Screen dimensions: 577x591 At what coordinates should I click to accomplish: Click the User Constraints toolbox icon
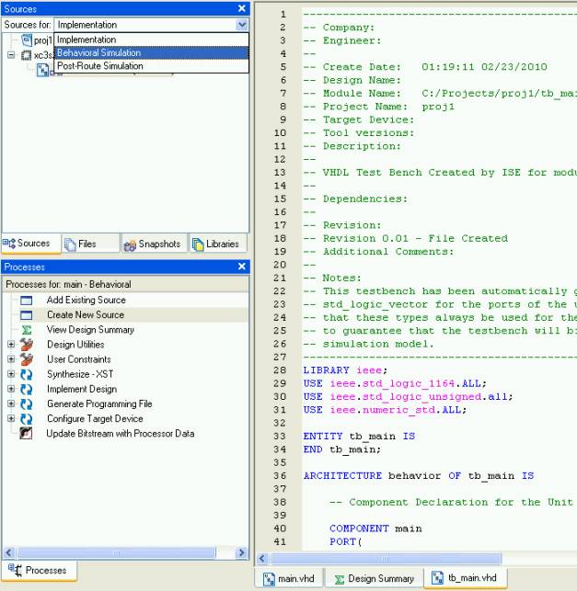(x=27, y=359)
